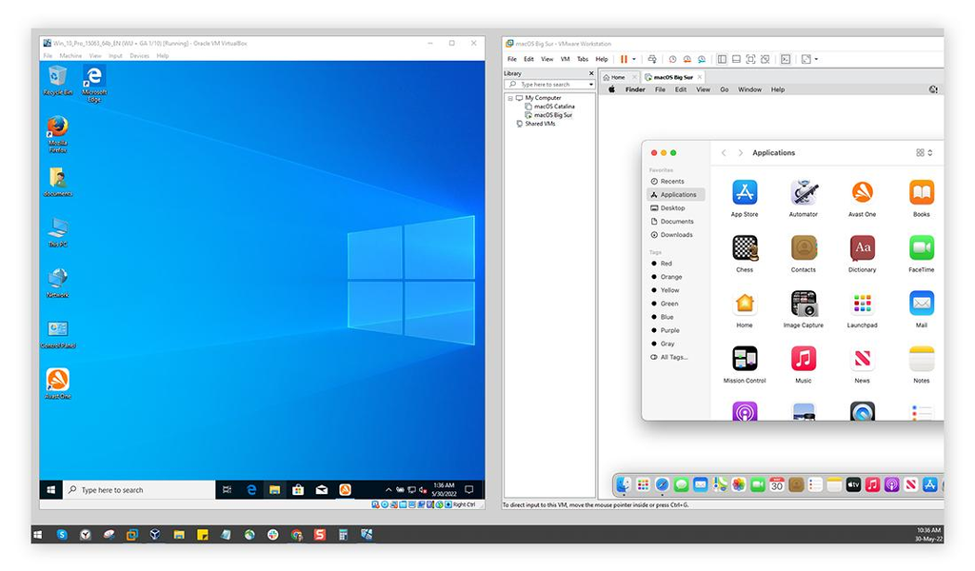This screenshot has width=975, height=571.
Task: Go back in the Finder Applications window
Action: click(x=724, y=153)
